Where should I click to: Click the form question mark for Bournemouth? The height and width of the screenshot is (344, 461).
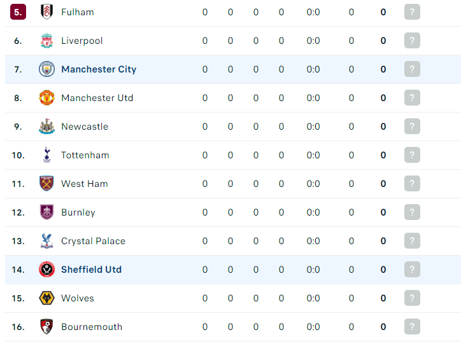click(412, 327)
